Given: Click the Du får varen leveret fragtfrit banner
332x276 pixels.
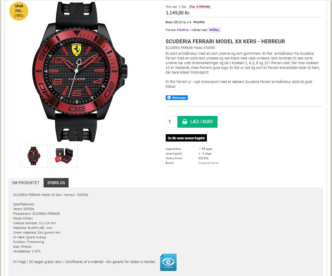Looking at the screenshot, I should pyautogui.click(x=186, y=138).
